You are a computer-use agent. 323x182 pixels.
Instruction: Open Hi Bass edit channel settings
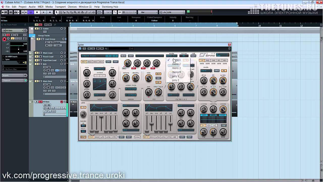point(25,31)
